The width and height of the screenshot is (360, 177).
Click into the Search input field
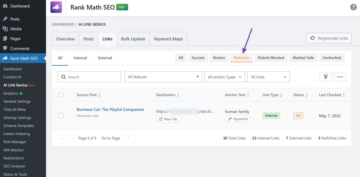click(x=89, y=77)
